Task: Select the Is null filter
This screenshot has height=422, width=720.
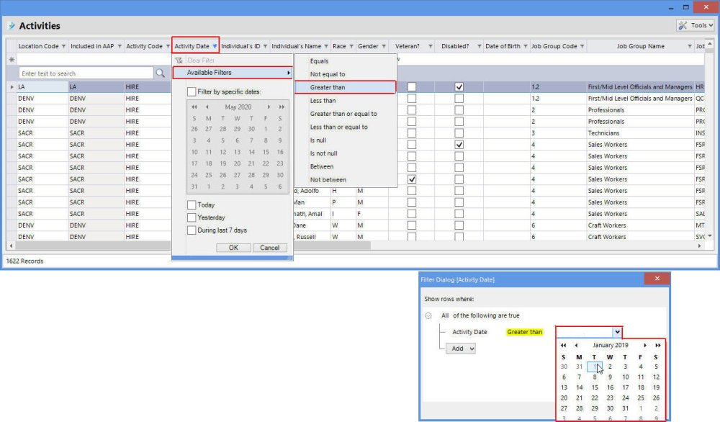Action: [x=318, y=140]
